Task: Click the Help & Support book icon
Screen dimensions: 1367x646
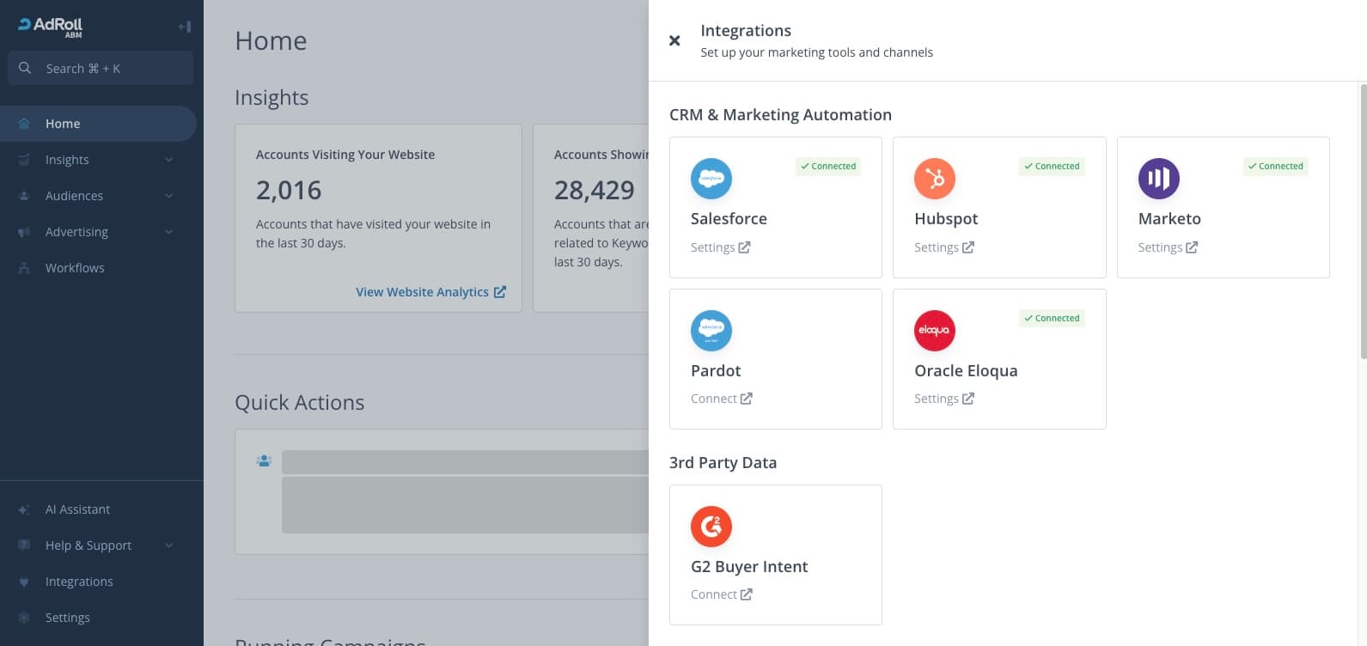Action: [24, 545]
